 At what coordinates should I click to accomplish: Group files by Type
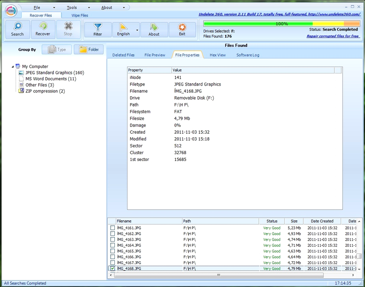click(x=56, y=49)
